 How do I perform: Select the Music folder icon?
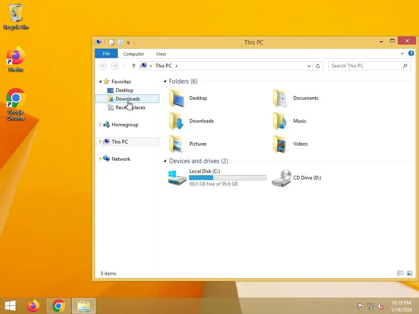(x=280, y=121)
